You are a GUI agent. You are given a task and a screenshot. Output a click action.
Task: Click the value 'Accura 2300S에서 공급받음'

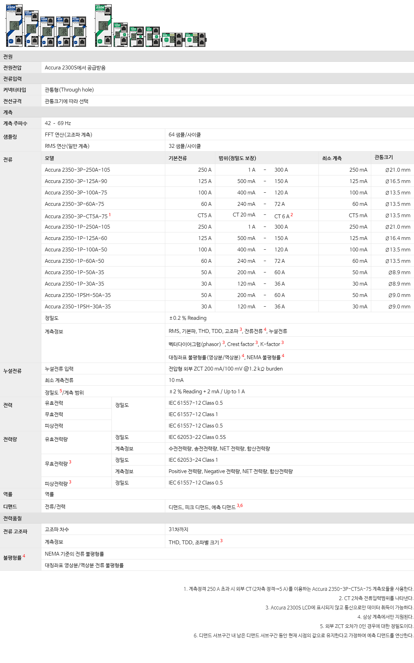[x=75, y=68]
